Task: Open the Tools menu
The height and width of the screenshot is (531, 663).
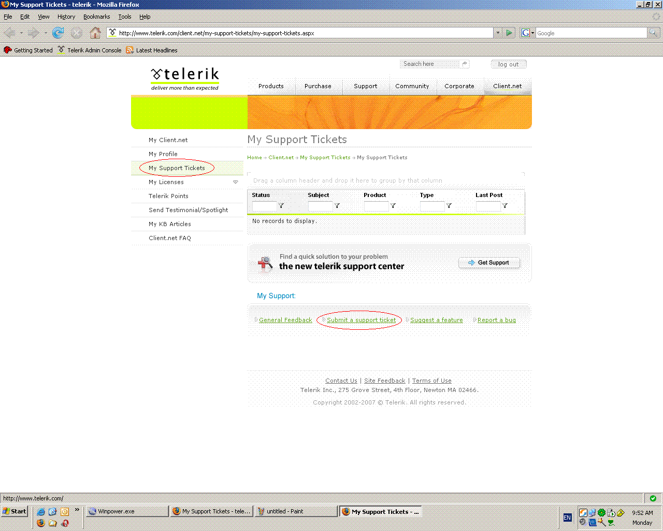Action: coord(125,17)
